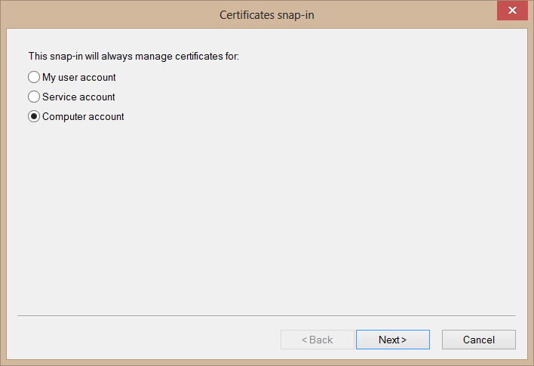Click the 'Service account' label text

[78, 97]
